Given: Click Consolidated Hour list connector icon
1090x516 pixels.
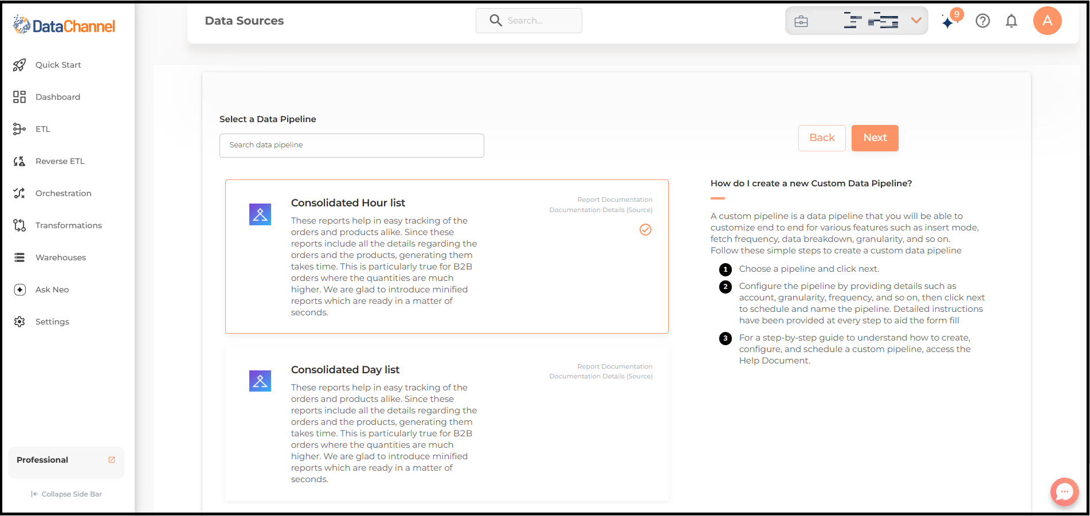Looking at the screenshot, I should click(260, 214).
